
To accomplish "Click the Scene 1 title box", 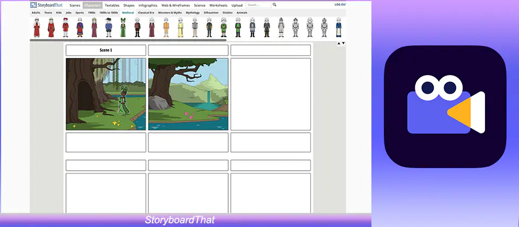I will click(106, 50).
